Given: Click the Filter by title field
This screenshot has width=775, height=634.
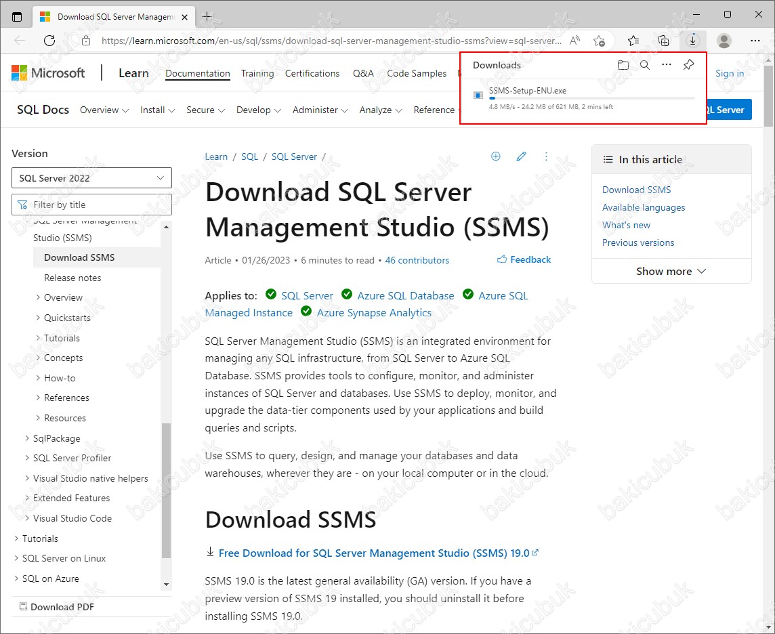Looking at the screenshot, I should (x=91, y=205).
